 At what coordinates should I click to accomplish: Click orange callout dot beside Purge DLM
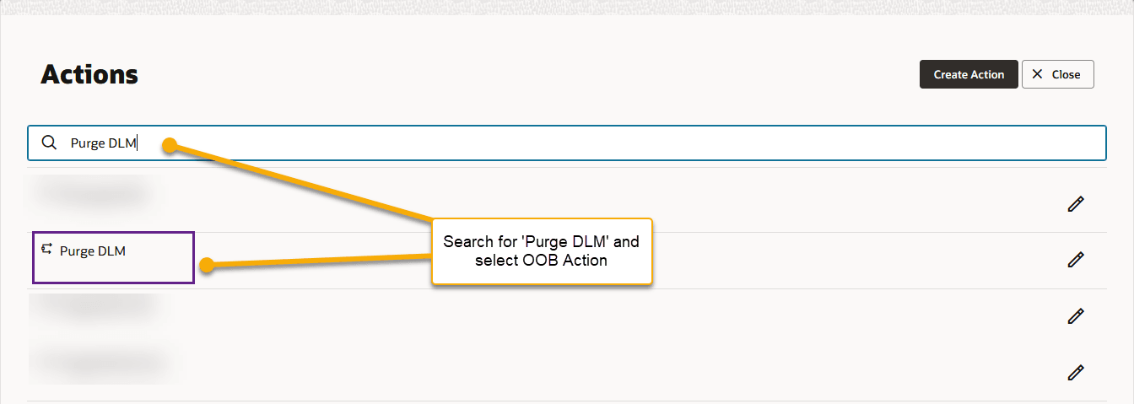204,267
